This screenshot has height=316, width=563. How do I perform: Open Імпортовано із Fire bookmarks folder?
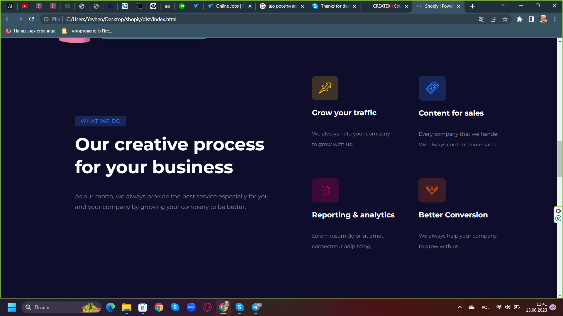click(x=87, y=31)
